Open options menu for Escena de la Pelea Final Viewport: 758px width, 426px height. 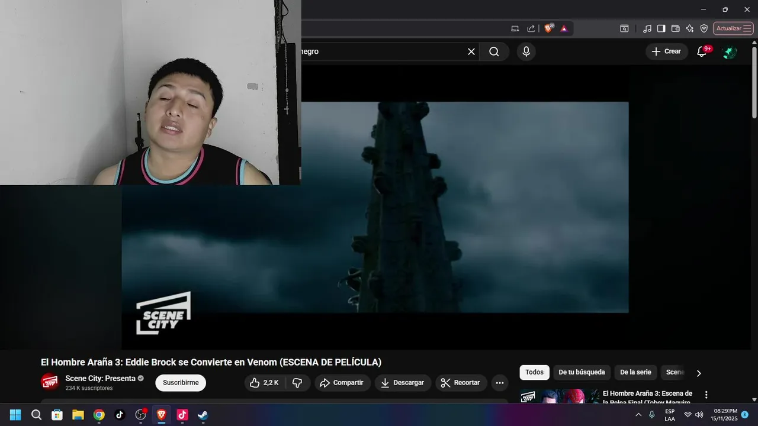click(706, 395)
